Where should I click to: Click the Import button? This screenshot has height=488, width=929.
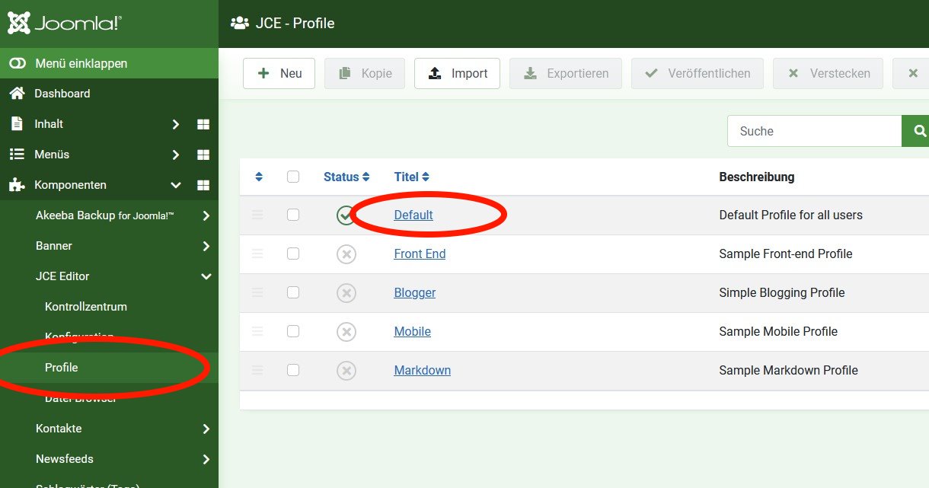(x=457, y=73)
